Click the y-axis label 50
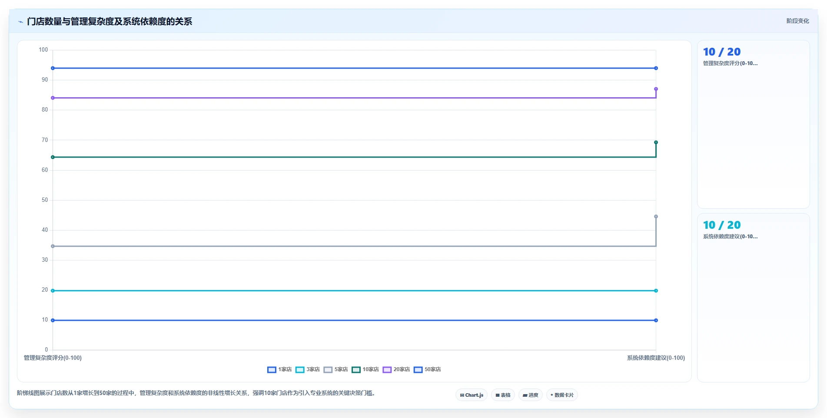 [x=45, y=200]
